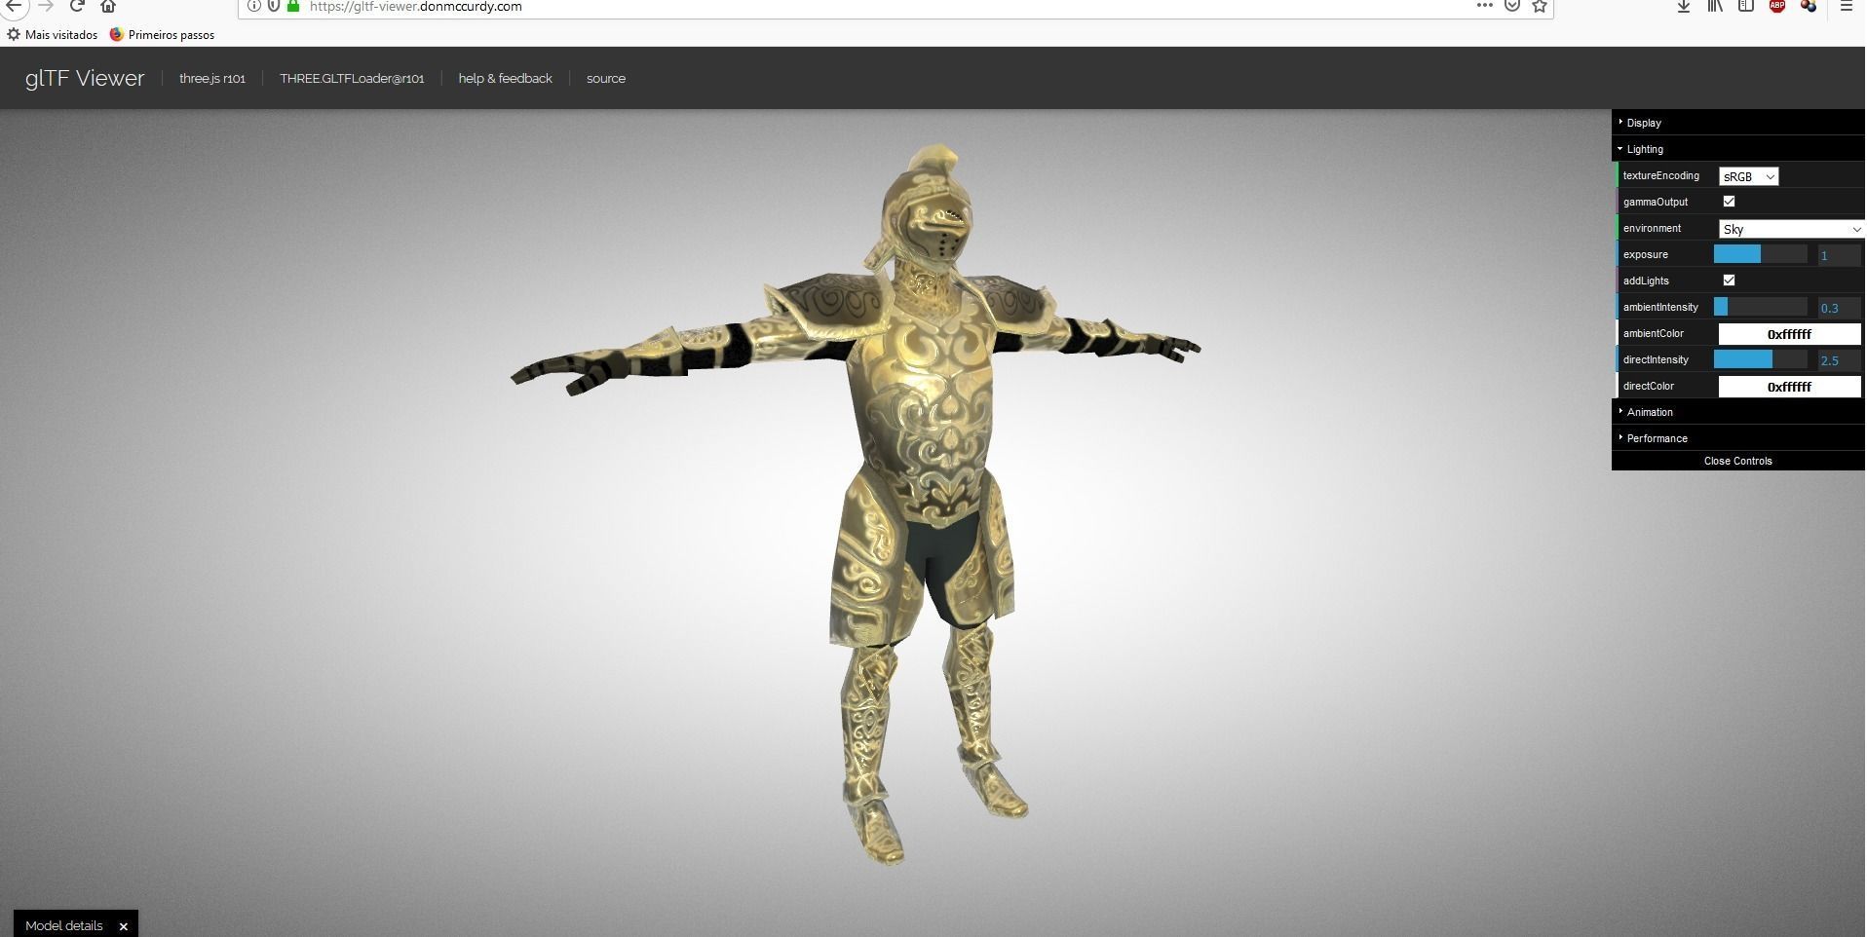Change textureEncoding from sRGB
This screenshot has width=1867, height=937.
pos(1747,176)
